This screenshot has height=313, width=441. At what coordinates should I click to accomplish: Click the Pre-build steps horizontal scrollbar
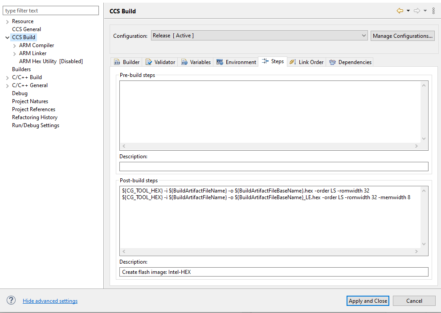click(x=270, y=146)
